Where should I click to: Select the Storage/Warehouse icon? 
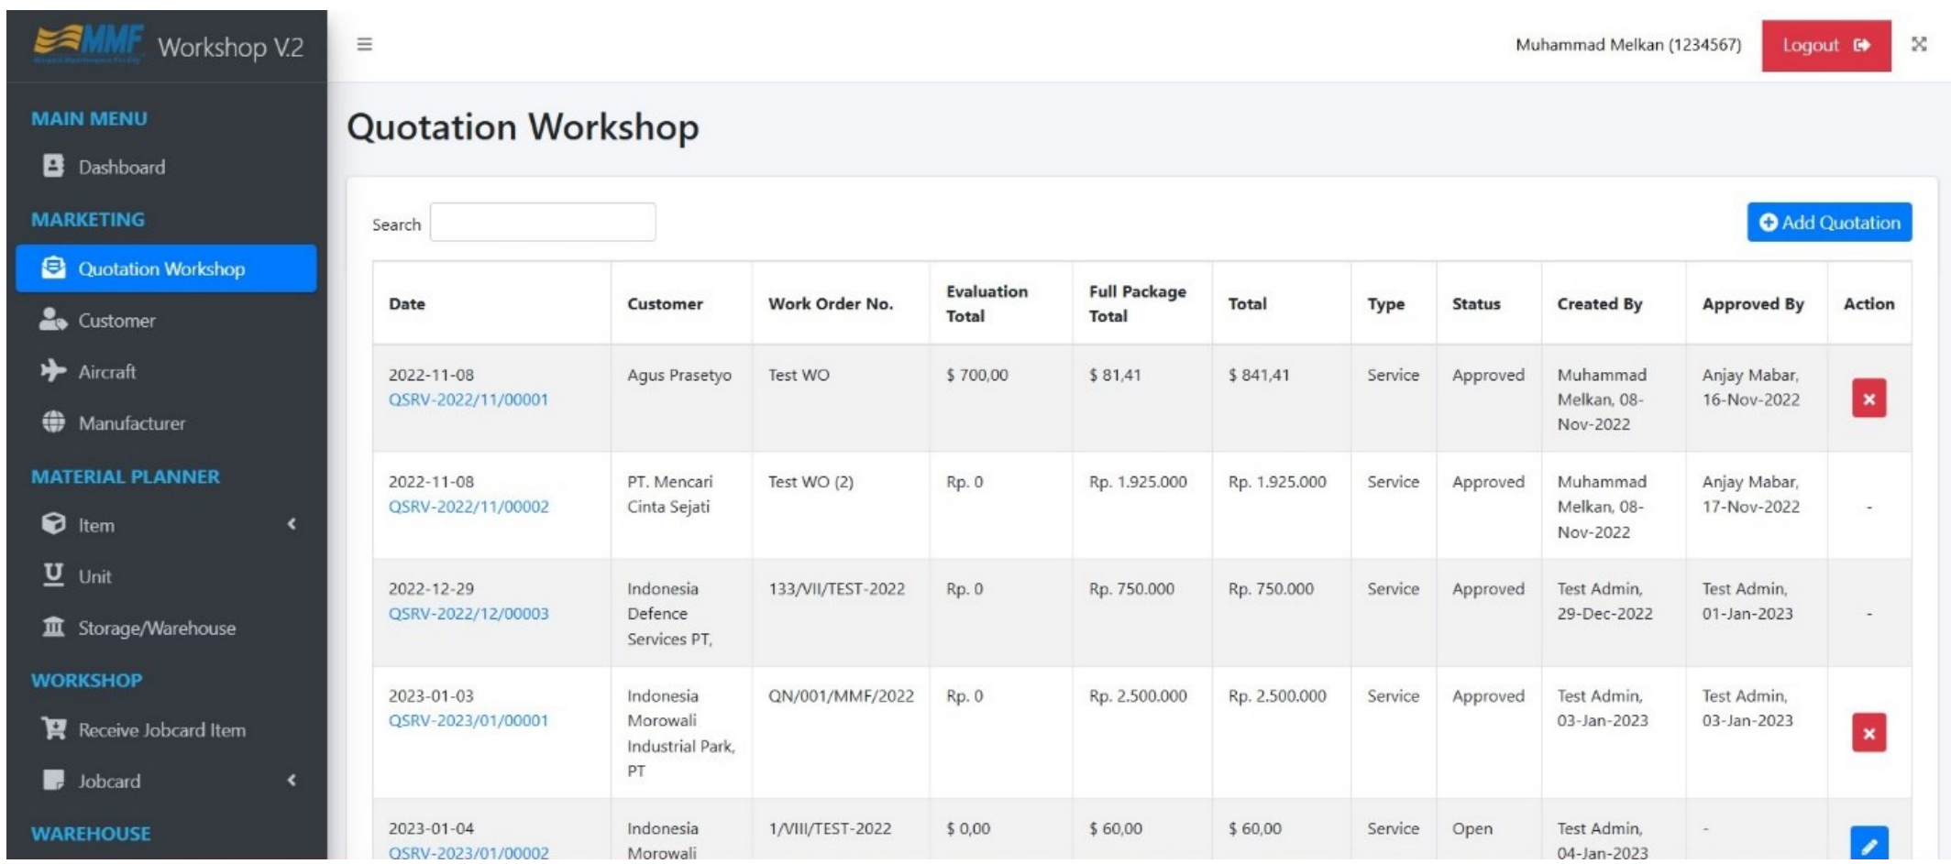pyautogui.click(x=55, y=628)
